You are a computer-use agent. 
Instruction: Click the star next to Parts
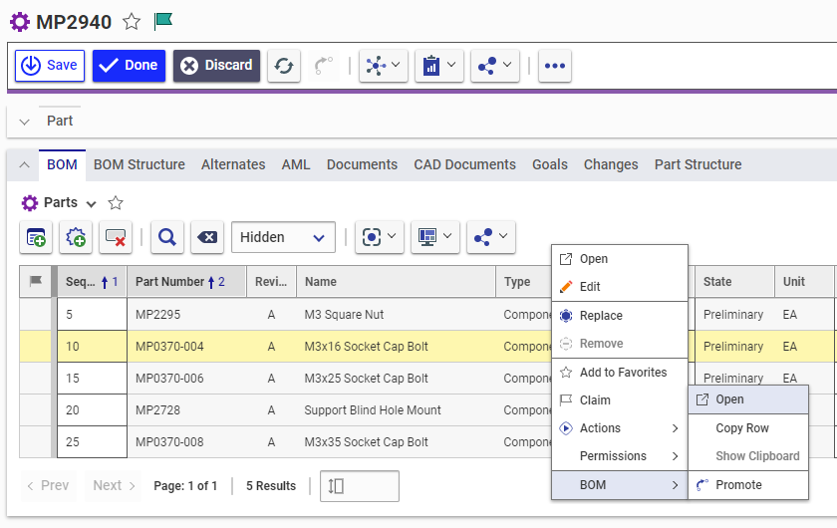(x=116, y=203)
